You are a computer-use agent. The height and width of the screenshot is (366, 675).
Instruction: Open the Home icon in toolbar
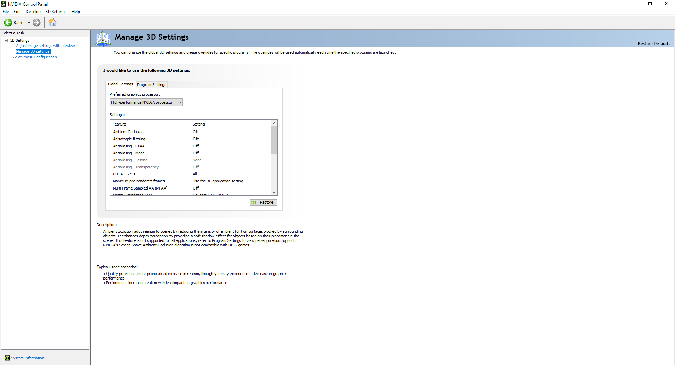52,23
